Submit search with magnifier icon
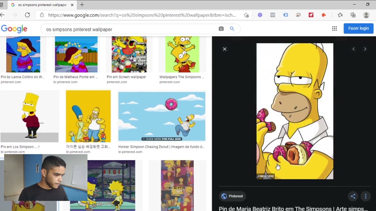 232,29
